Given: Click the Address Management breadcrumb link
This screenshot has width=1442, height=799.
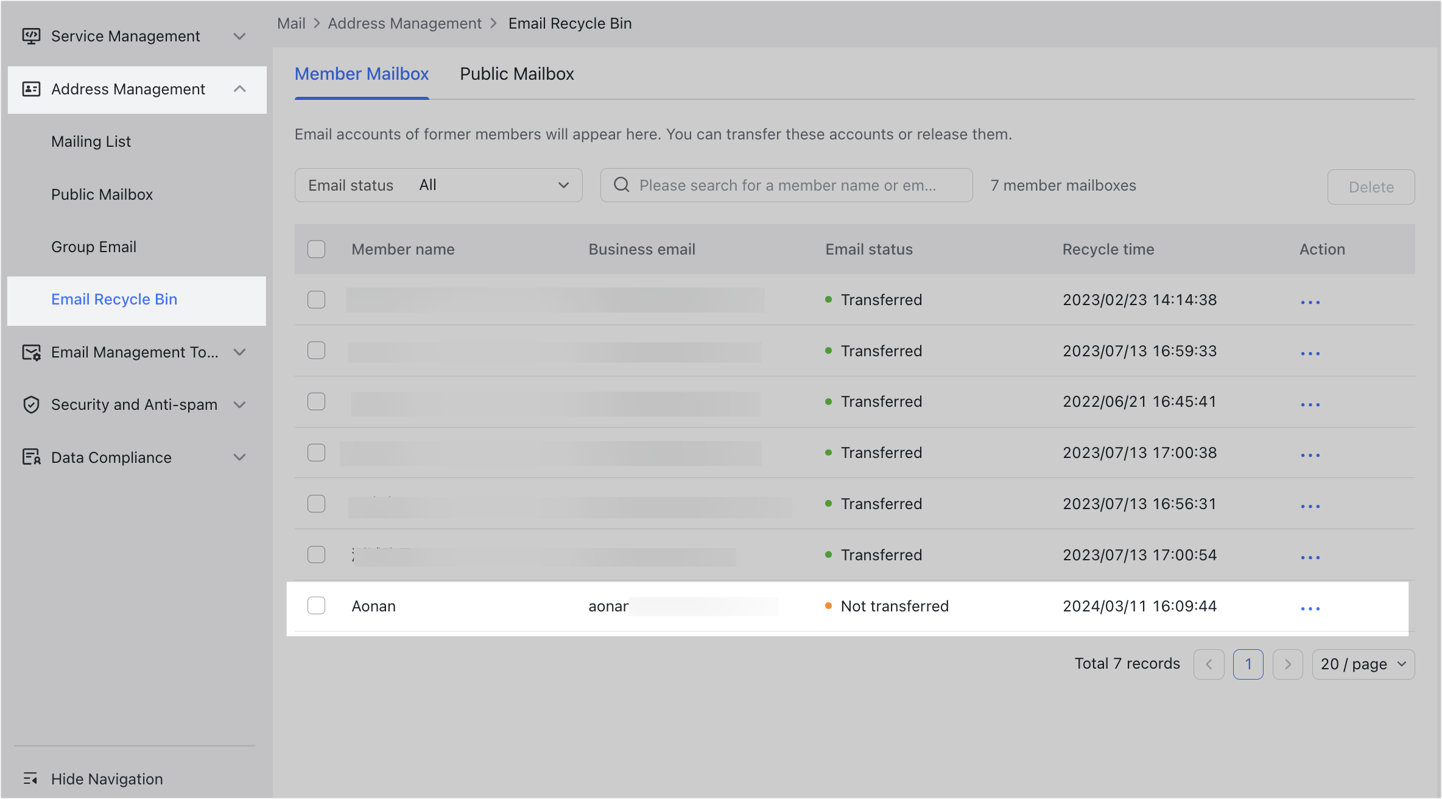Looking at the screenshot, I should [404, 23].
